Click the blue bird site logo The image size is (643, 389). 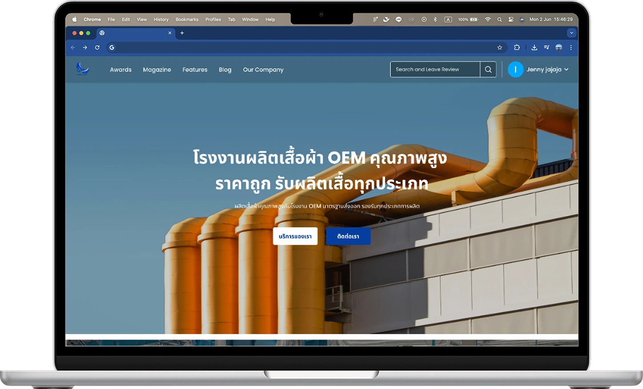pos(83,69)
